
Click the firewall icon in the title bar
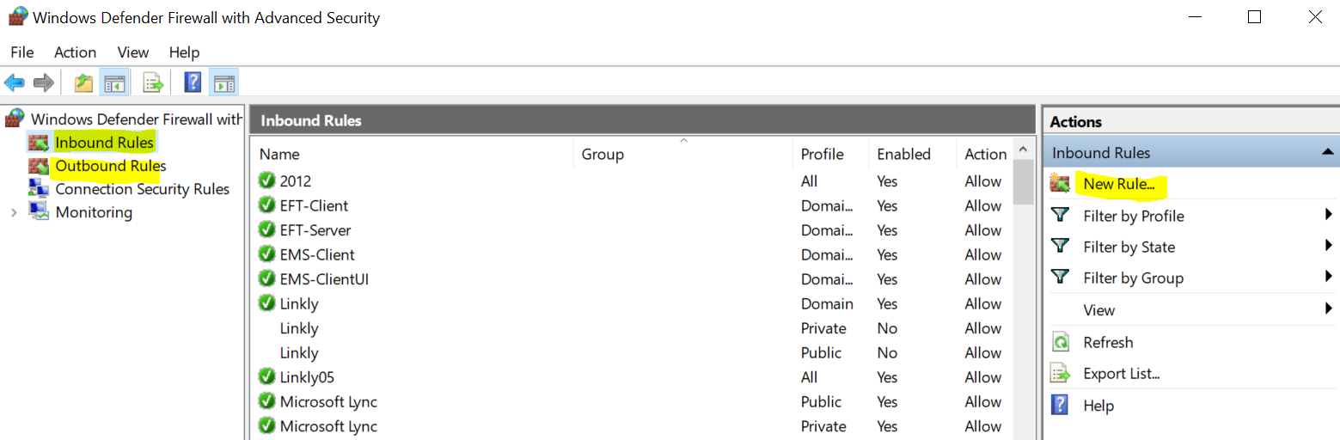click(x=18, y=16)
